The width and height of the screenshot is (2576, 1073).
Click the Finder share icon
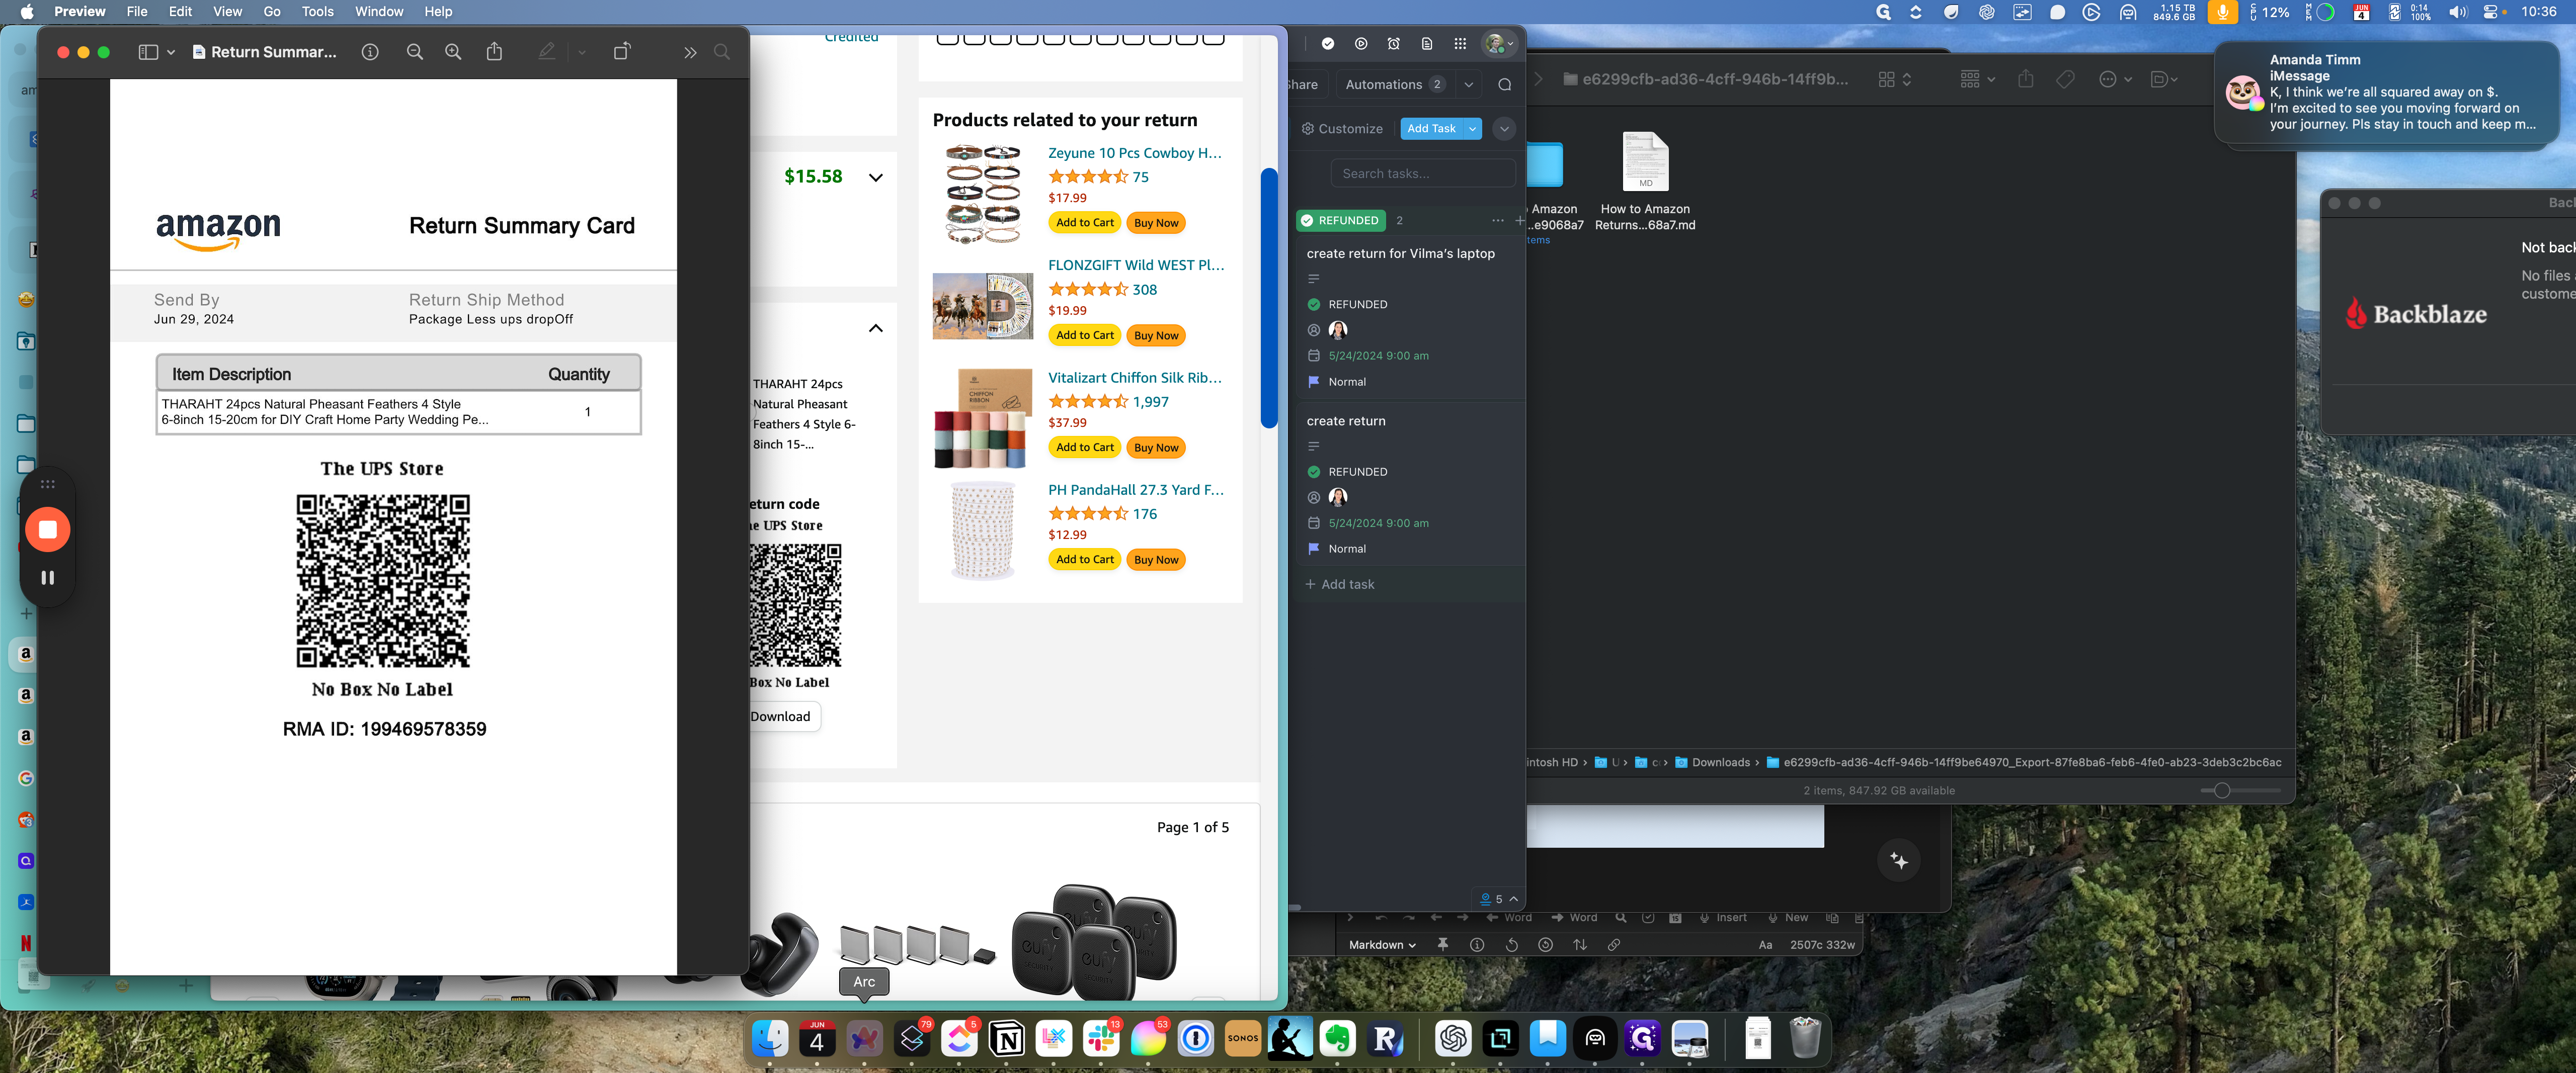pyautogui.click(x=2026, y=79)
